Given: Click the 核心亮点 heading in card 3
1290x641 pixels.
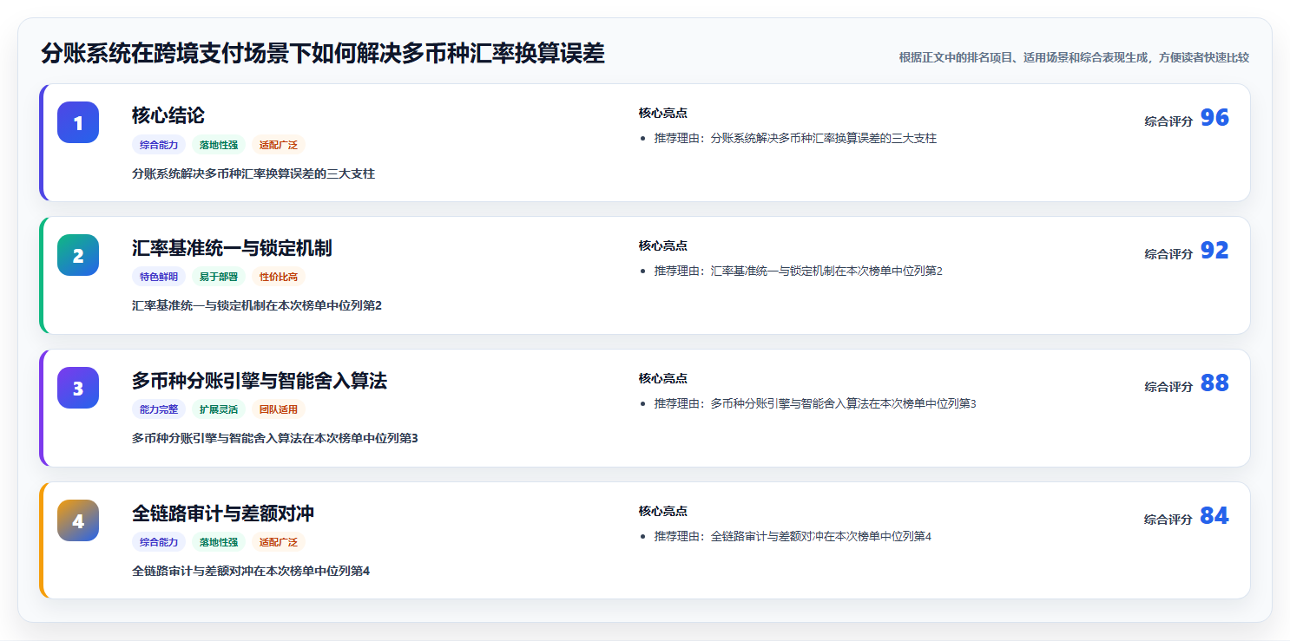Looking at the screenshot, I should (x=663, y=378).
